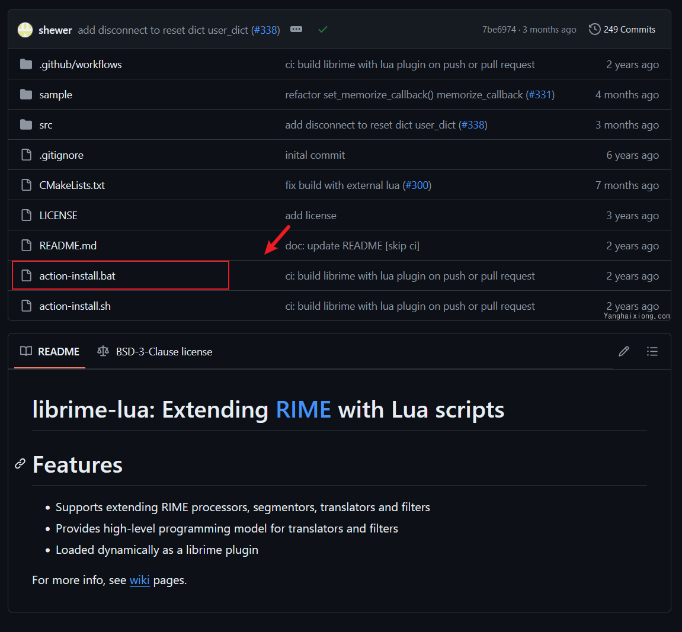
Task: View all 249 Commits
Action: tap(622, 30)
